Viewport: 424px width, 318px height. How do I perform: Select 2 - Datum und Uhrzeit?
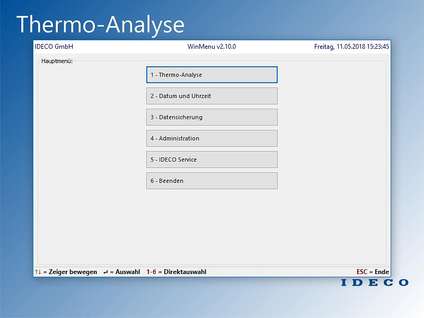(x=211, y=96)
